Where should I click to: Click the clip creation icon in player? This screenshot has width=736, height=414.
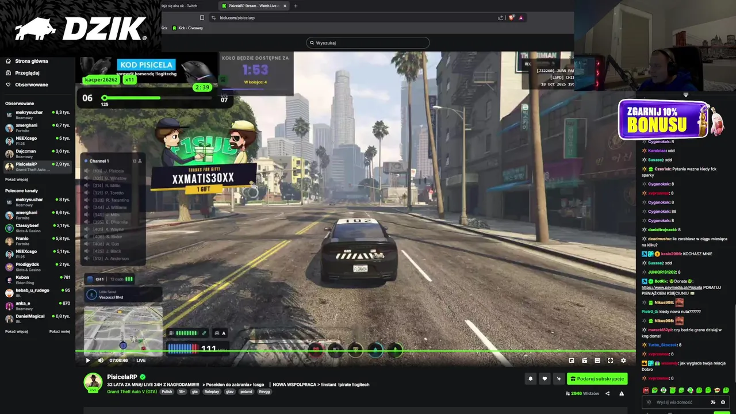[584, 361]
